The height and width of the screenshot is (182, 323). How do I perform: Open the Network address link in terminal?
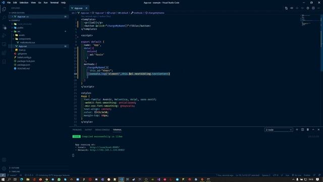point(107,150)
